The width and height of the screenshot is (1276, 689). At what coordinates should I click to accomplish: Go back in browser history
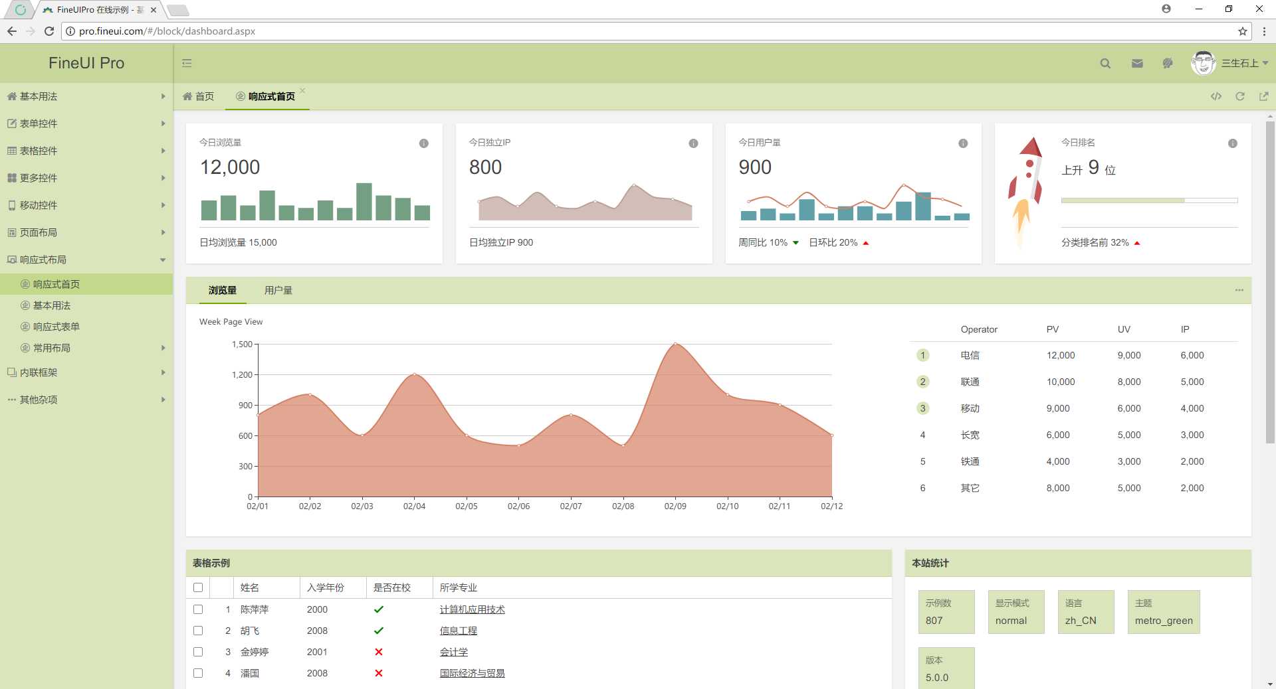(12, 31)
